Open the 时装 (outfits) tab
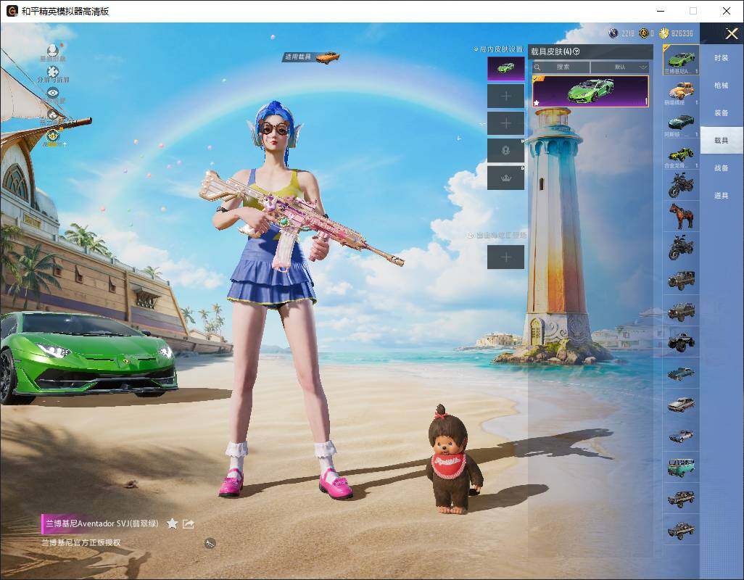This screenshot has height=580, width=744. [x=722, y=58]
